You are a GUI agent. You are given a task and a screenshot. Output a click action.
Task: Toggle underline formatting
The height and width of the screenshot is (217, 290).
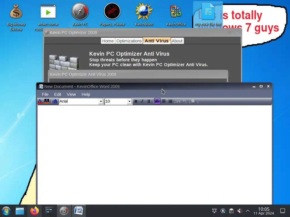[149, 101]
